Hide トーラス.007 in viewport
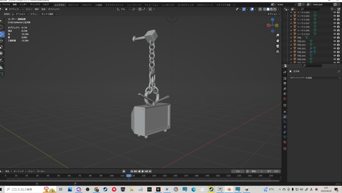The height and width of the screenshot is (193, 342). pyautogui.click(x=335, y=23)
